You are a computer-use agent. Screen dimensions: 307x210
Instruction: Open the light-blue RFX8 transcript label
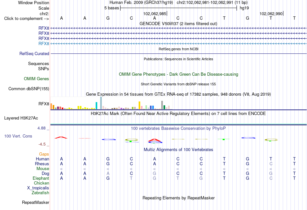point(44,43)
